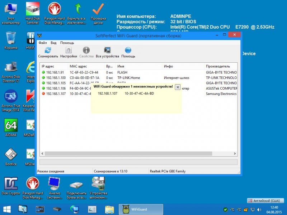Select Hard Disk Sentinel desktop icon
This screenshot has width=287, height=215.
[32, 13]
